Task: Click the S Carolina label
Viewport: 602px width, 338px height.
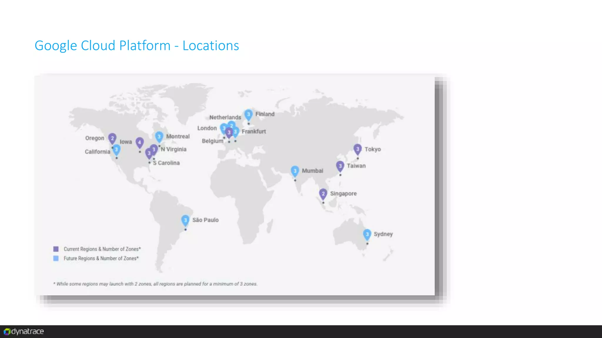Action: click(166, 163)
